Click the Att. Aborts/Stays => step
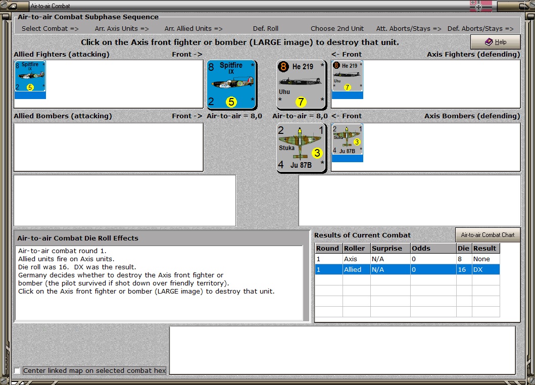Viewport: 535px width, 385px height. (408, 29)
